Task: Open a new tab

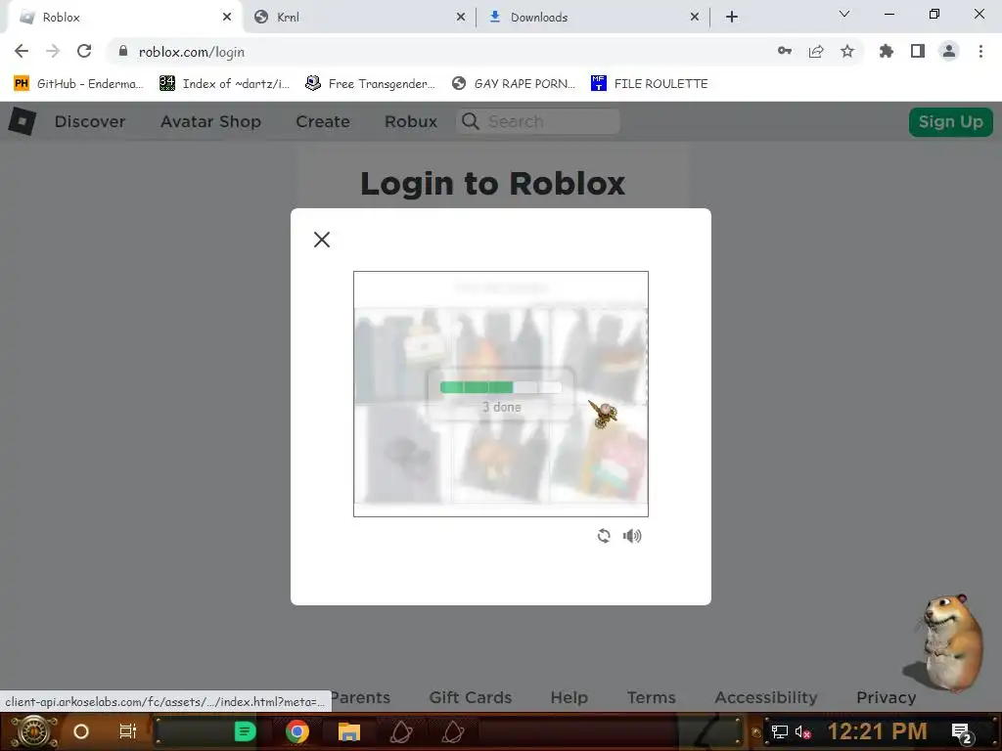Action: (732, 18)
